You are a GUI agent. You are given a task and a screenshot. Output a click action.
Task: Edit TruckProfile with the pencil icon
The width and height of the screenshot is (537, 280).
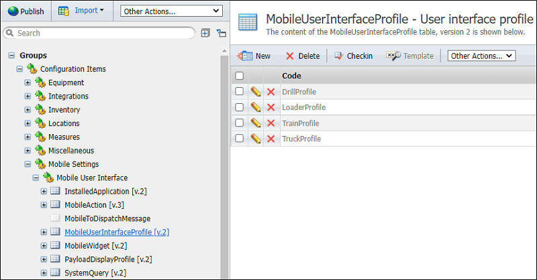[256, 139]
